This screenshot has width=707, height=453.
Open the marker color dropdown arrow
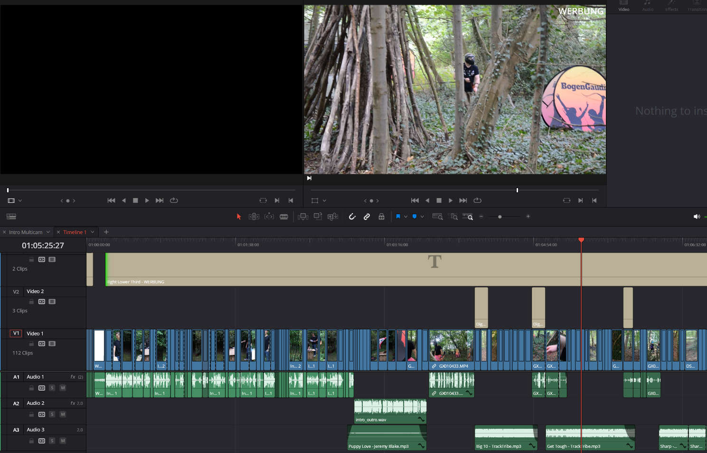[x=422, y=217]
